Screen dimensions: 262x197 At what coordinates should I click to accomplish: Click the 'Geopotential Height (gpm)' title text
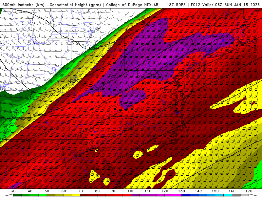point(75,5)
